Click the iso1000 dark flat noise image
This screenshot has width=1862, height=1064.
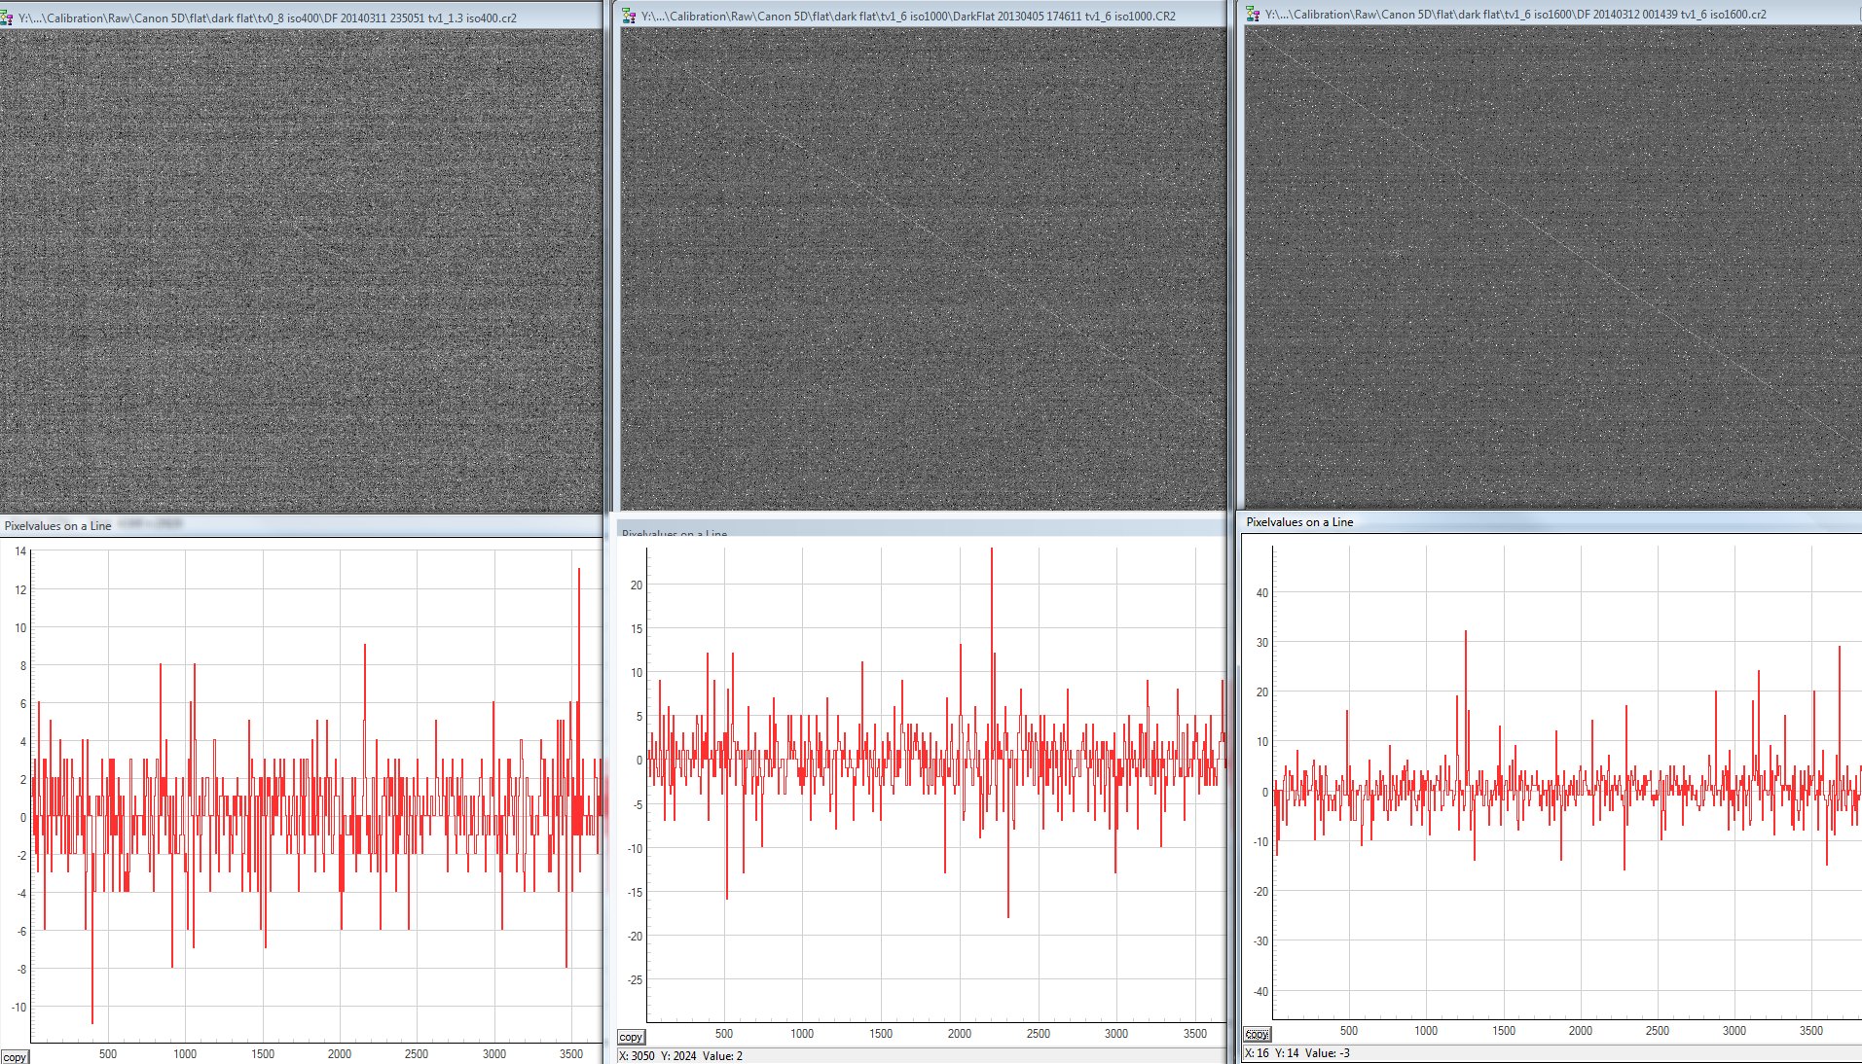[x=923, y=267]
